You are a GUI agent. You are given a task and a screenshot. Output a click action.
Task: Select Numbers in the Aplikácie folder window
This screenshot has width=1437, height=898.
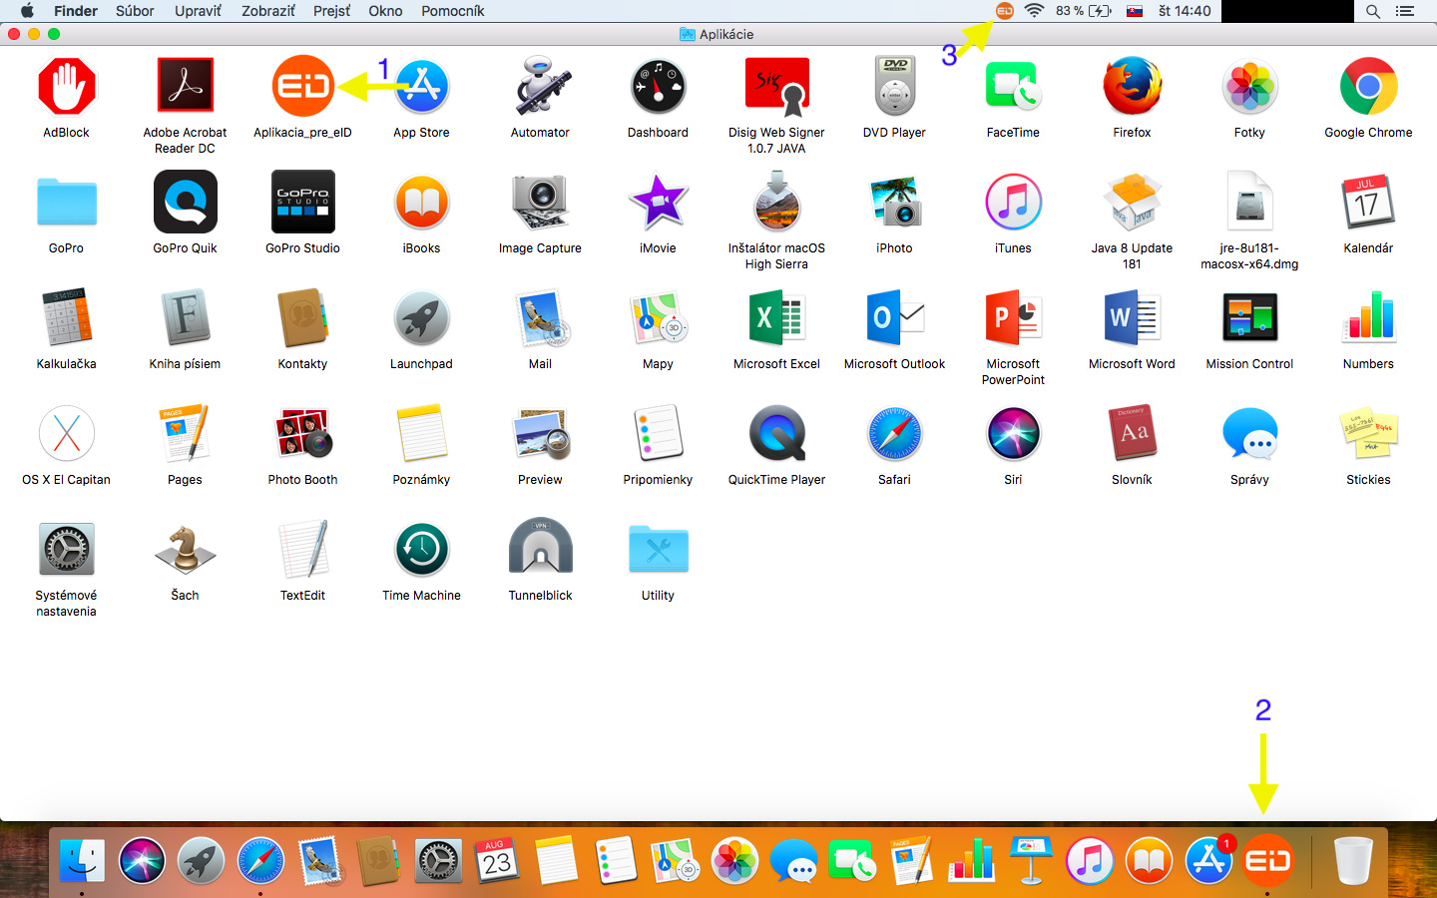(1368, 318)
